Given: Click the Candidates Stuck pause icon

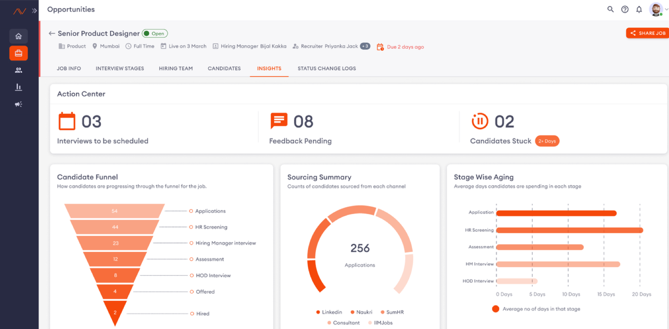Looking at the screenshot, I should [480, 121].
